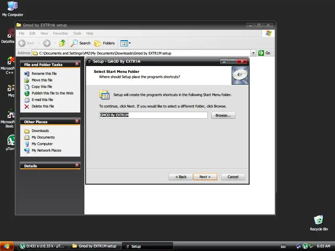Toggle the Folders pane button
The height and width of the screenshot is (251, 335).
coord(104,43)
